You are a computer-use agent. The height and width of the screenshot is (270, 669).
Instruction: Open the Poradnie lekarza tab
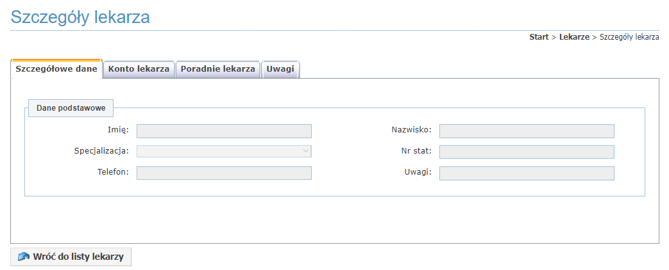(x=217, y=69)
